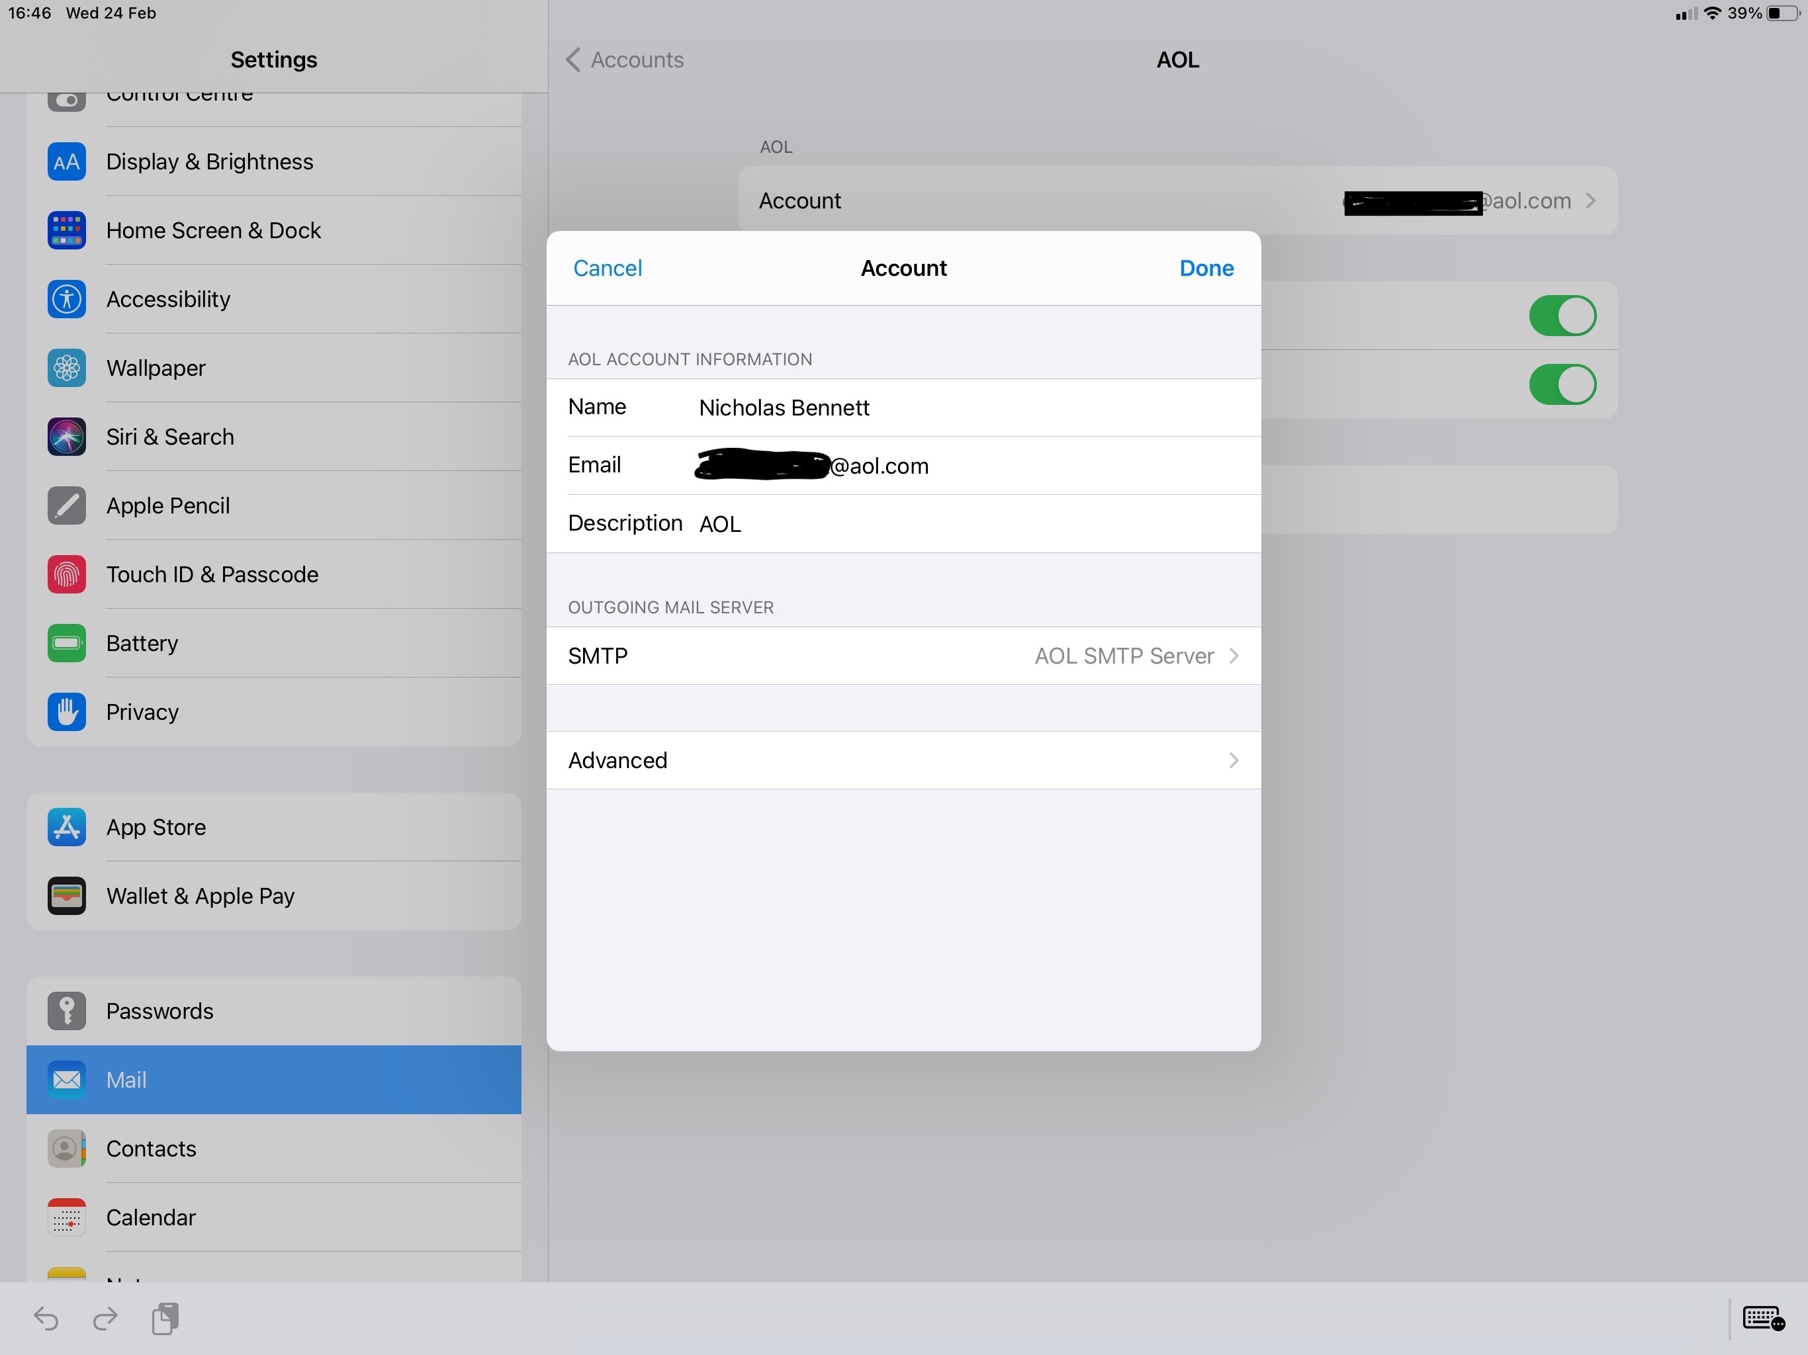Turn off the first green toggle switch
1808x1355 pixels.
click(x=1561, y=316)
